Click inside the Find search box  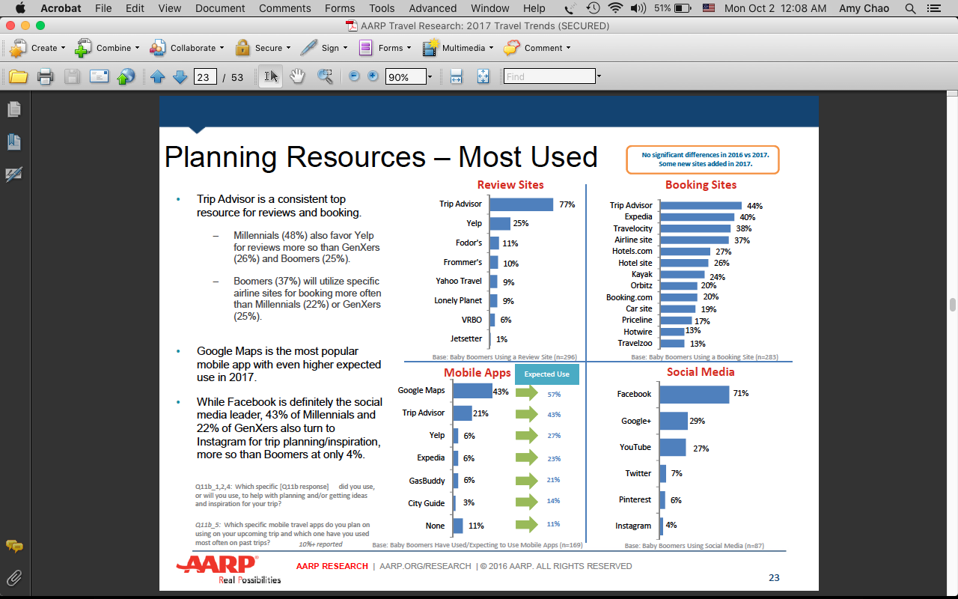[549, 76]
